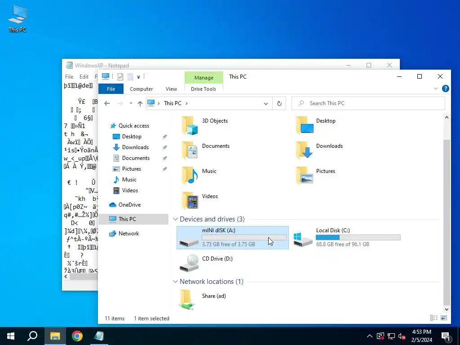Click the muted volume tray icon
The width and height of the screenshot is (460, 345).
click(x=402, y=336)
